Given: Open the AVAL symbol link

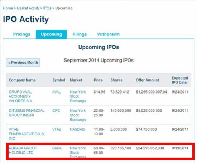Looking at the screenshot, I should tap(56, 92).
